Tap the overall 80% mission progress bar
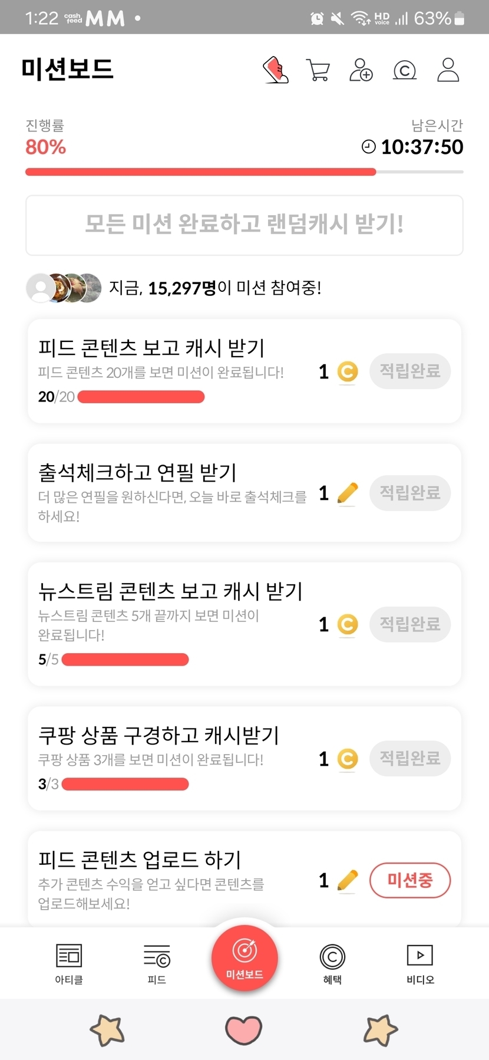Viewport: 489px width, 1060px height. [x=244, y=172]
